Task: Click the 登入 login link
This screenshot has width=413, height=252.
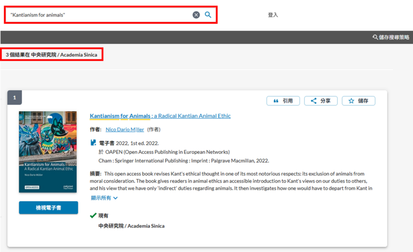Action: (273, 15)
